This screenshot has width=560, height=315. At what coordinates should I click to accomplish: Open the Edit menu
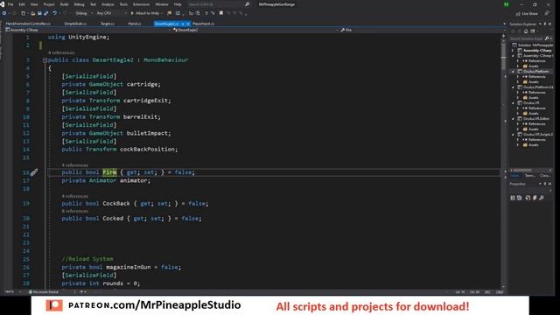coord(22,4)
